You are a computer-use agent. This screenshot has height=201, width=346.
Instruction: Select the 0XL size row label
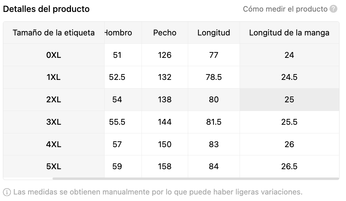tap(54, 55)
